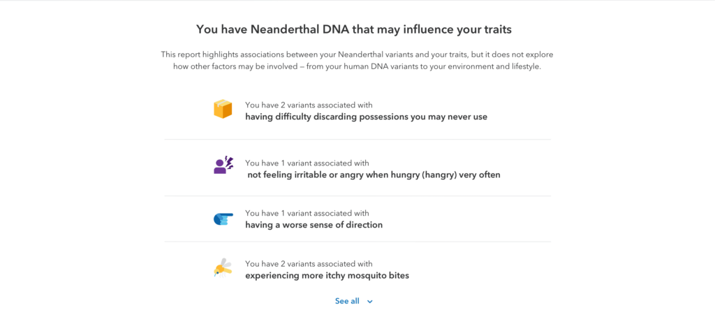Screen dimensions: 715x324
Task: Click the purple hangry person icon
Action: tap(223, 165)
